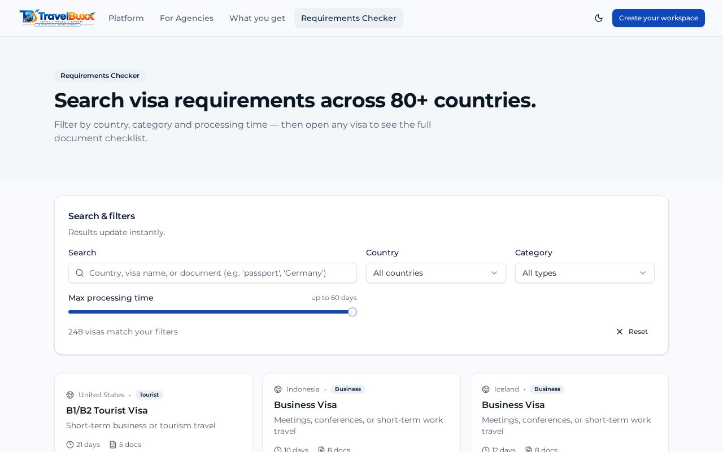Click the Business badge on Iceland card
The image size is (723, 452).
tap(547, 389)
